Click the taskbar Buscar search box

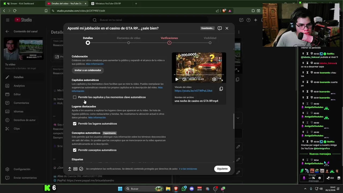(x=144, y=189)
